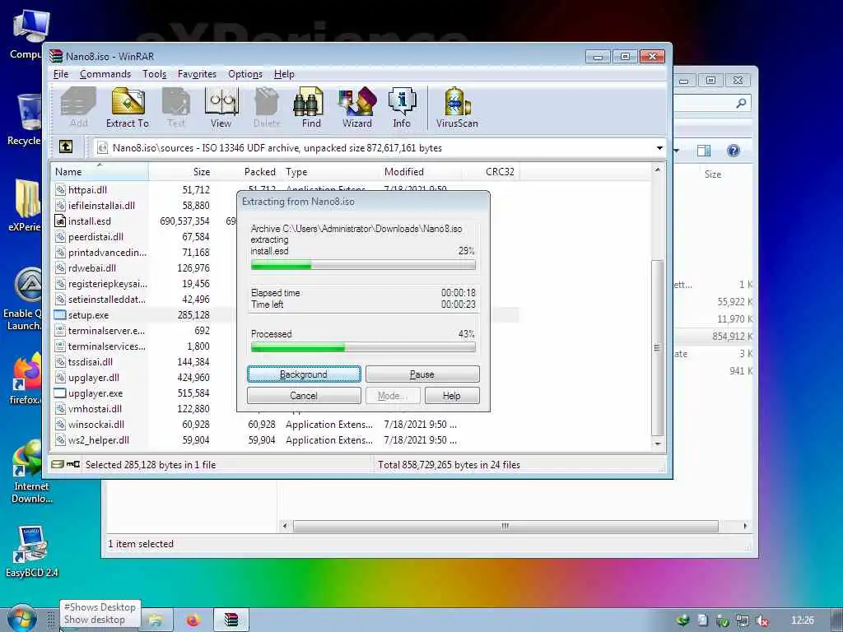Open the Options menu
The height and width of the screenshot is (632, 843).
pyautogui.click(x=245, y=74)
